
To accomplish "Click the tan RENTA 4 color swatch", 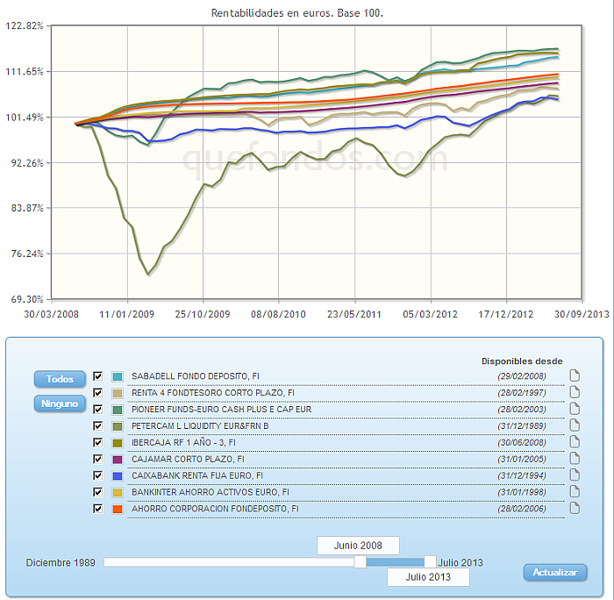I will pyautogui.click(x=117, y=393).
